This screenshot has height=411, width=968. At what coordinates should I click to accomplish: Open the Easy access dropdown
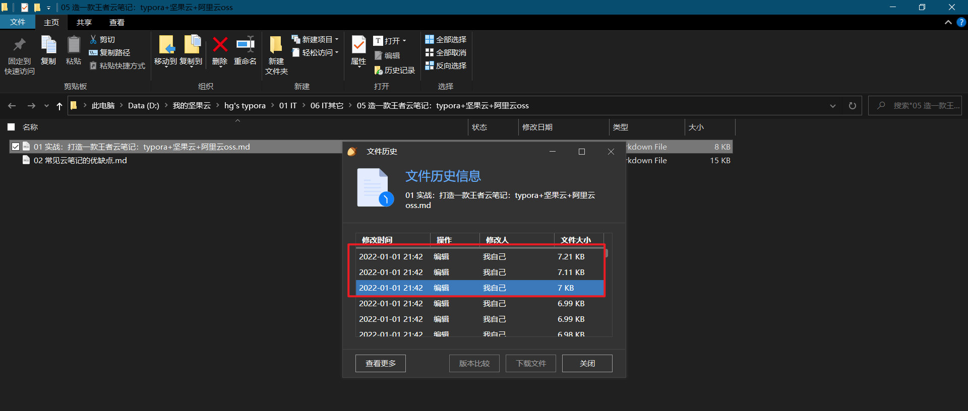[x=315, y=52]
